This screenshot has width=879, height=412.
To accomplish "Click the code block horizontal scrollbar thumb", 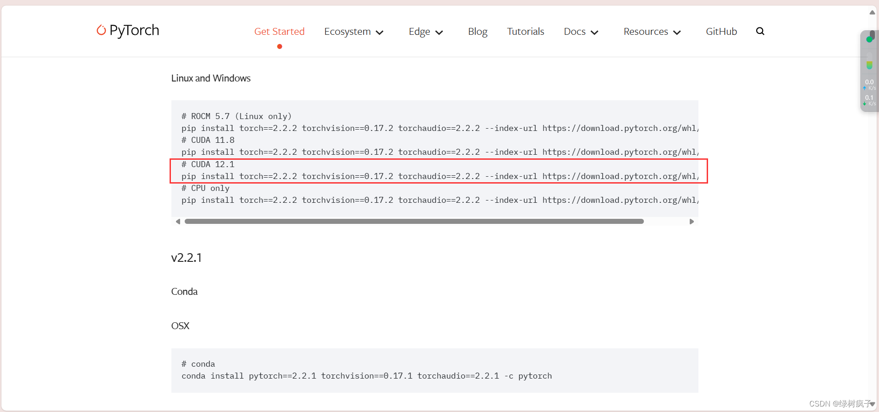I will (414, 222).
